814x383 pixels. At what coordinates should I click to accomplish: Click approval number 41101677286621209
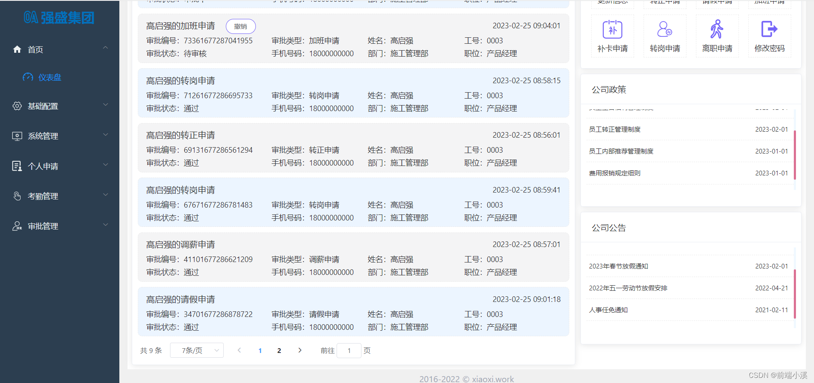click(218, 259)
